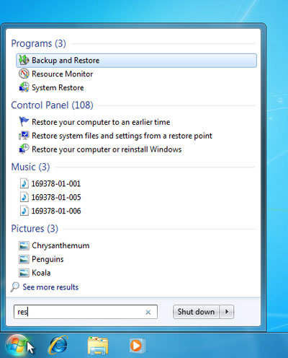Open the Control Panel (108) group header
This screenshot has width=288, height=358.
click(x=52, y=105)
